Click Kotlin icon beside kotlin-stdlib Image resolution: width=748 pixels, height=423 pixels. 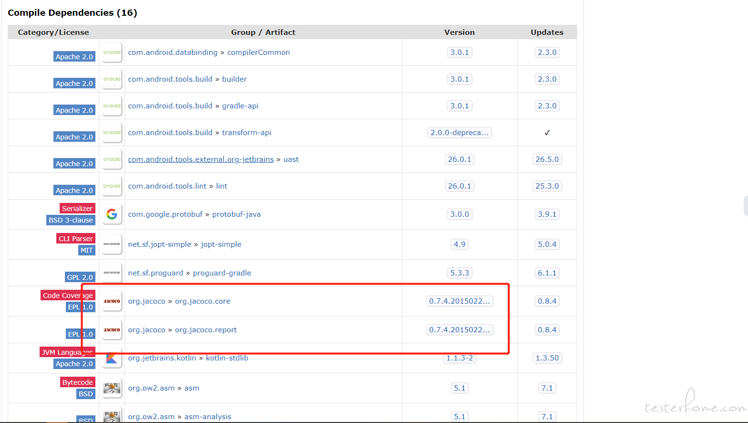(112, 358)
